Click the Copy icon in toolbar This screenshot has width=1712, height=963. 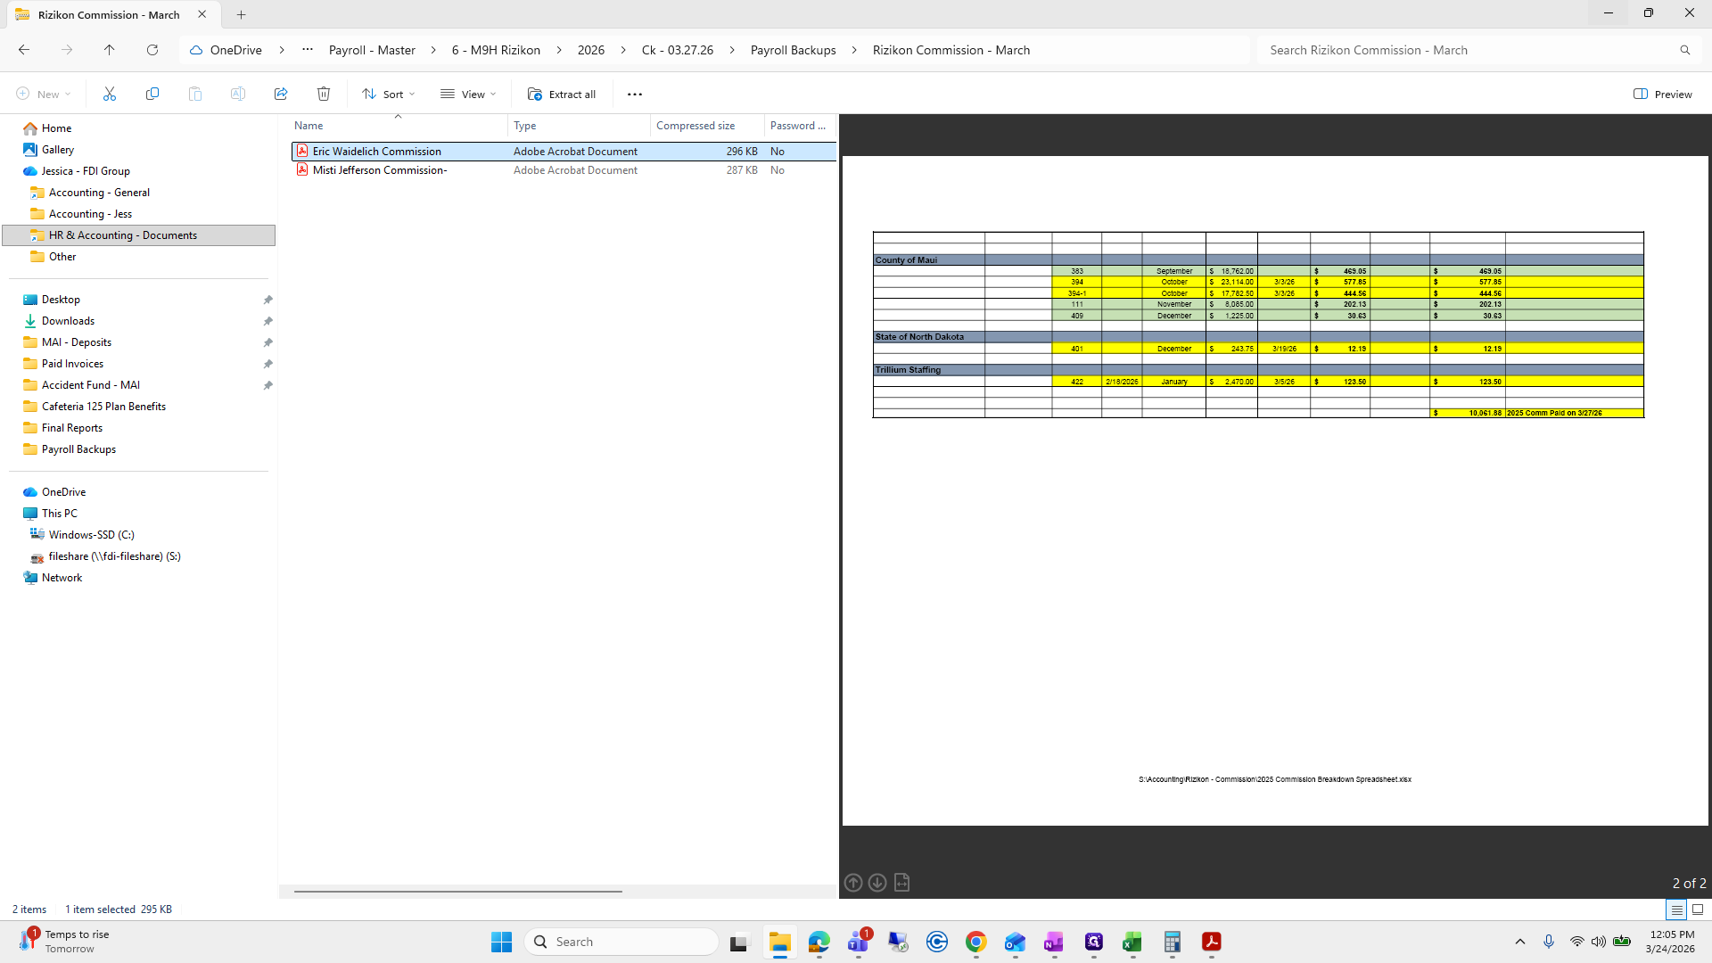pyautogui.click(x=152, y=94)
